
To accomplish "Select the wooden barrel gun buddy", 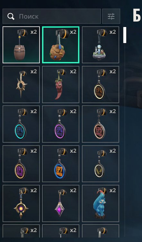I will click(21, 45).
